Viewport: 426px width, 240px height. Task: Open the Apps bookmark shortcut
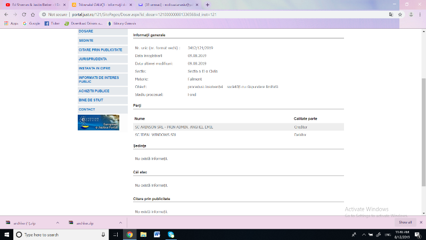[x=11, y=23]
